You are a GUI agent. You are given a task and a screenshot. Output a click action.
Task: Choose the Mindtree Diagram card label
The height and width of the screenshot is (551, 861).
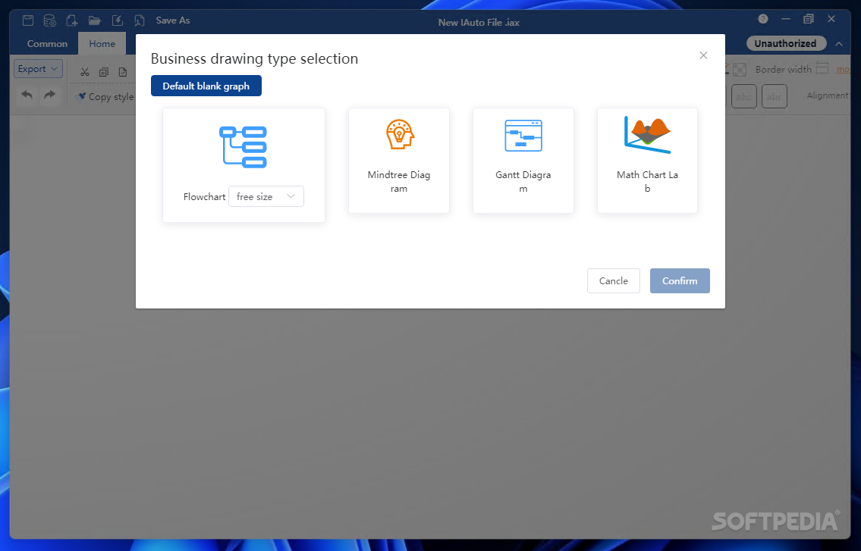pos(399,182)
